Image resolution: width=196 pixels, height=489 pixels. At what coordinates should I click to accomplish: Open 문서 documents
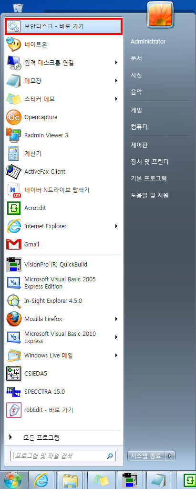[136, 58]
